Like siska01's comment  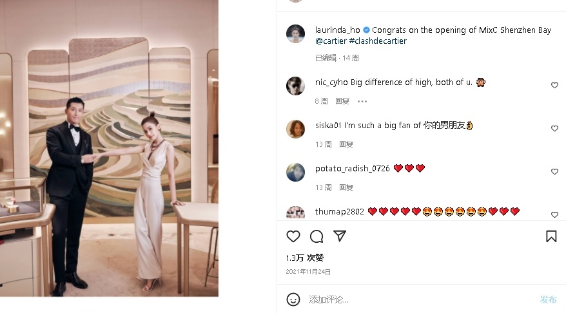pyautogui.click(x=554, y=129)
